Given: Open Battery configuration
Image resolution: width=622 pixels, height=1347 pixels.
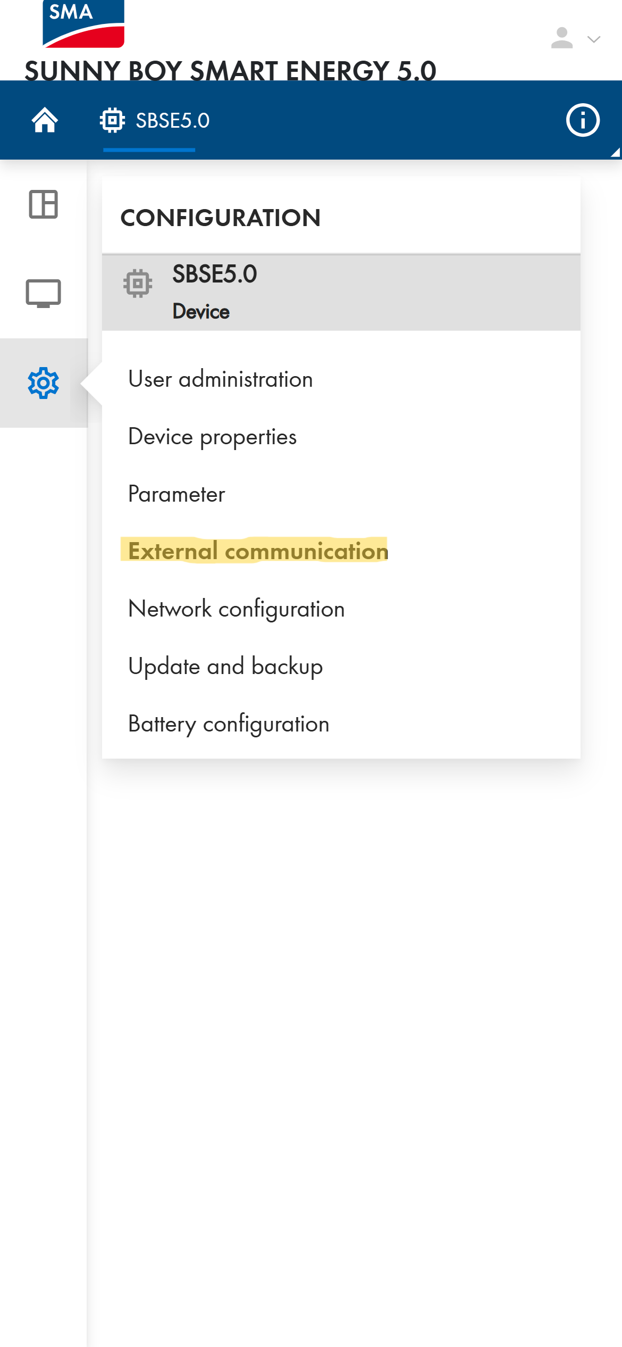Looking at the screenshot, I should [x=229, y=724].
